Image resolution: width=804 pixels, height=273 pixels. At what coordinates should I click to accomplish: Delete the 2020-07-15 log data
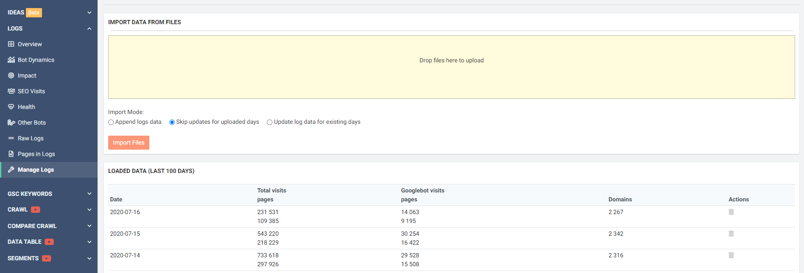coord(731,234)
